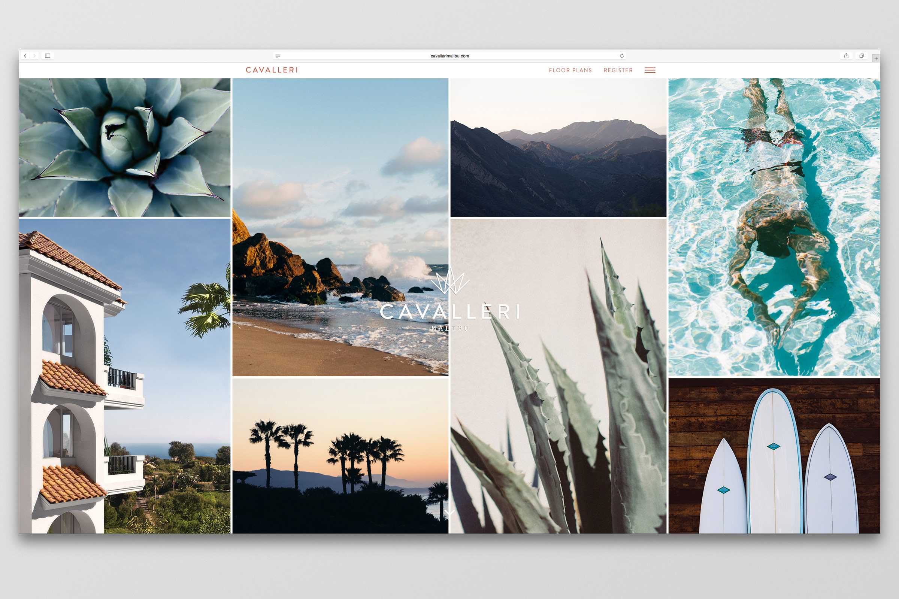
Task: Click the agave succulent close-up photo
Action: pyautogui.click(x=125, y=148)
